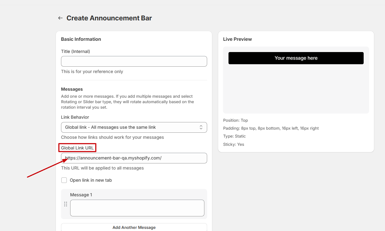Enable the Open link in new tab checkbox

64,180
